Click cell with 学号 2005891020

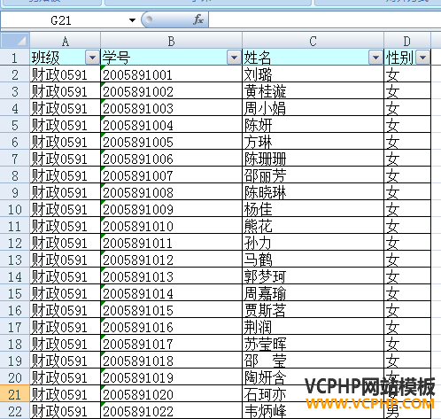171,394
